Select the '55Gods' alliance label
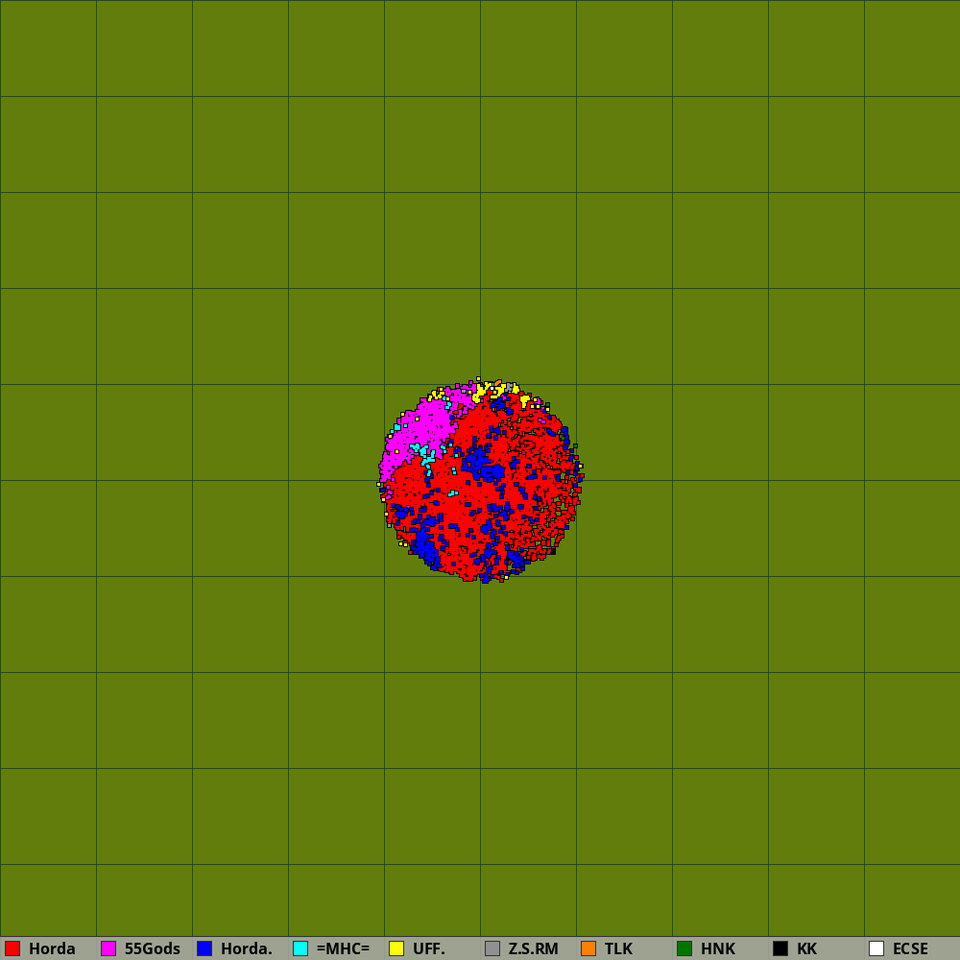Screen dimensions: 960x960 pyautogui.click(x=153, y=949)
